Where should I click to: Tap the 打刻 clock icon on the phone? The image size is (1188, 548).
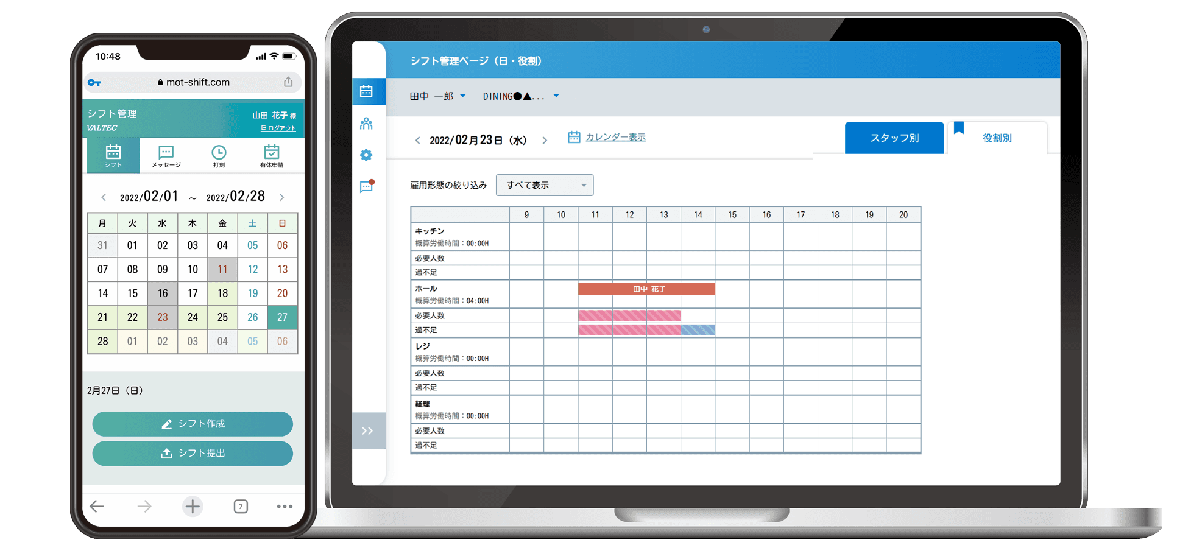(x=219, y=156)
